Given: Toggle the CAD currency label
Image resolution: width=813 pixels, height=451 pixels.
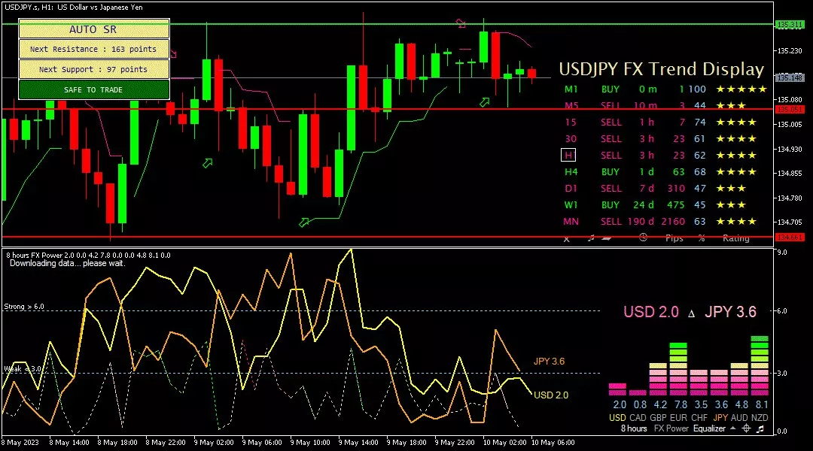Looking at the screenshot, I should point(638,418).
